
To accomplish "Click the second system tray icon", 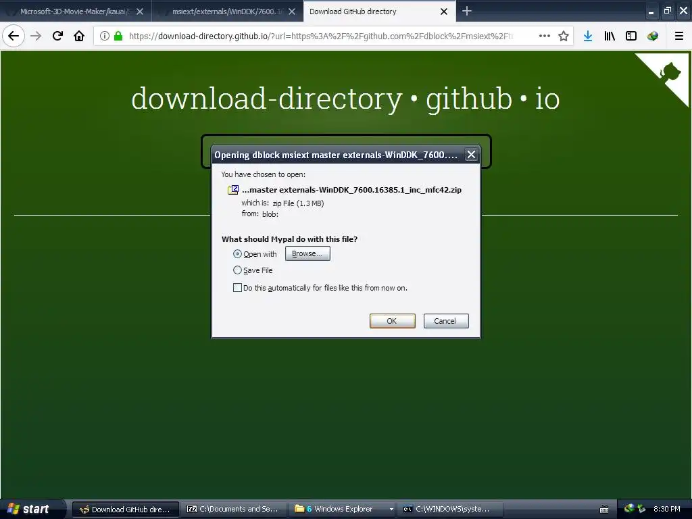I will 641,509.
